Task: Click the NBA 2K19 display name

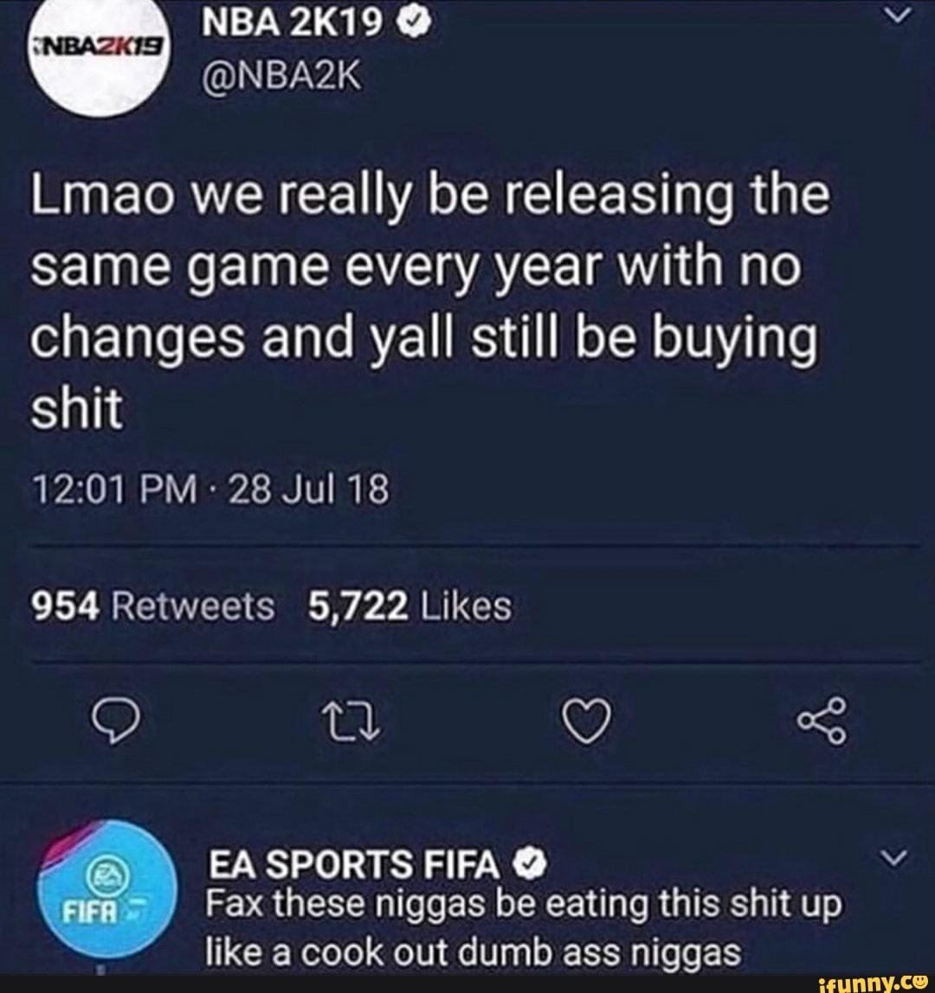Action: coord(293,23)
